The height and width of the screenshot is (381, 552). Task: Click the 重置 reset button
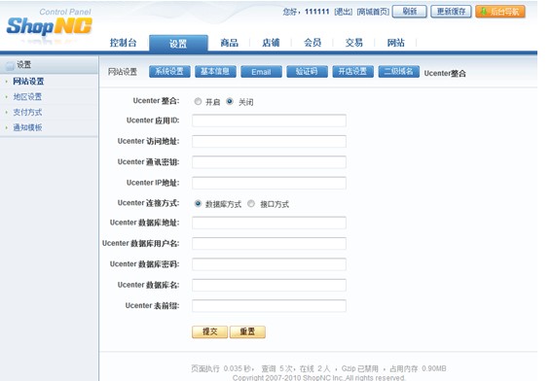coord(247,331)
